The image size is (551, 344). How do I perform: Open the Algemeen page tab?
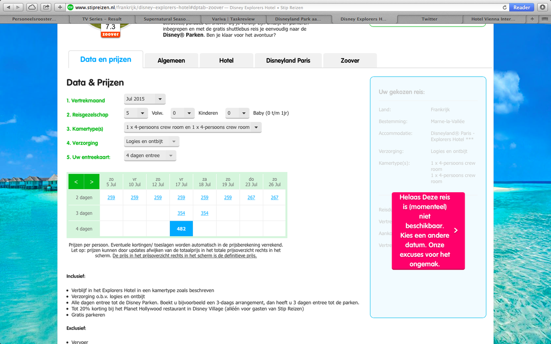click(x=171, y=61)
